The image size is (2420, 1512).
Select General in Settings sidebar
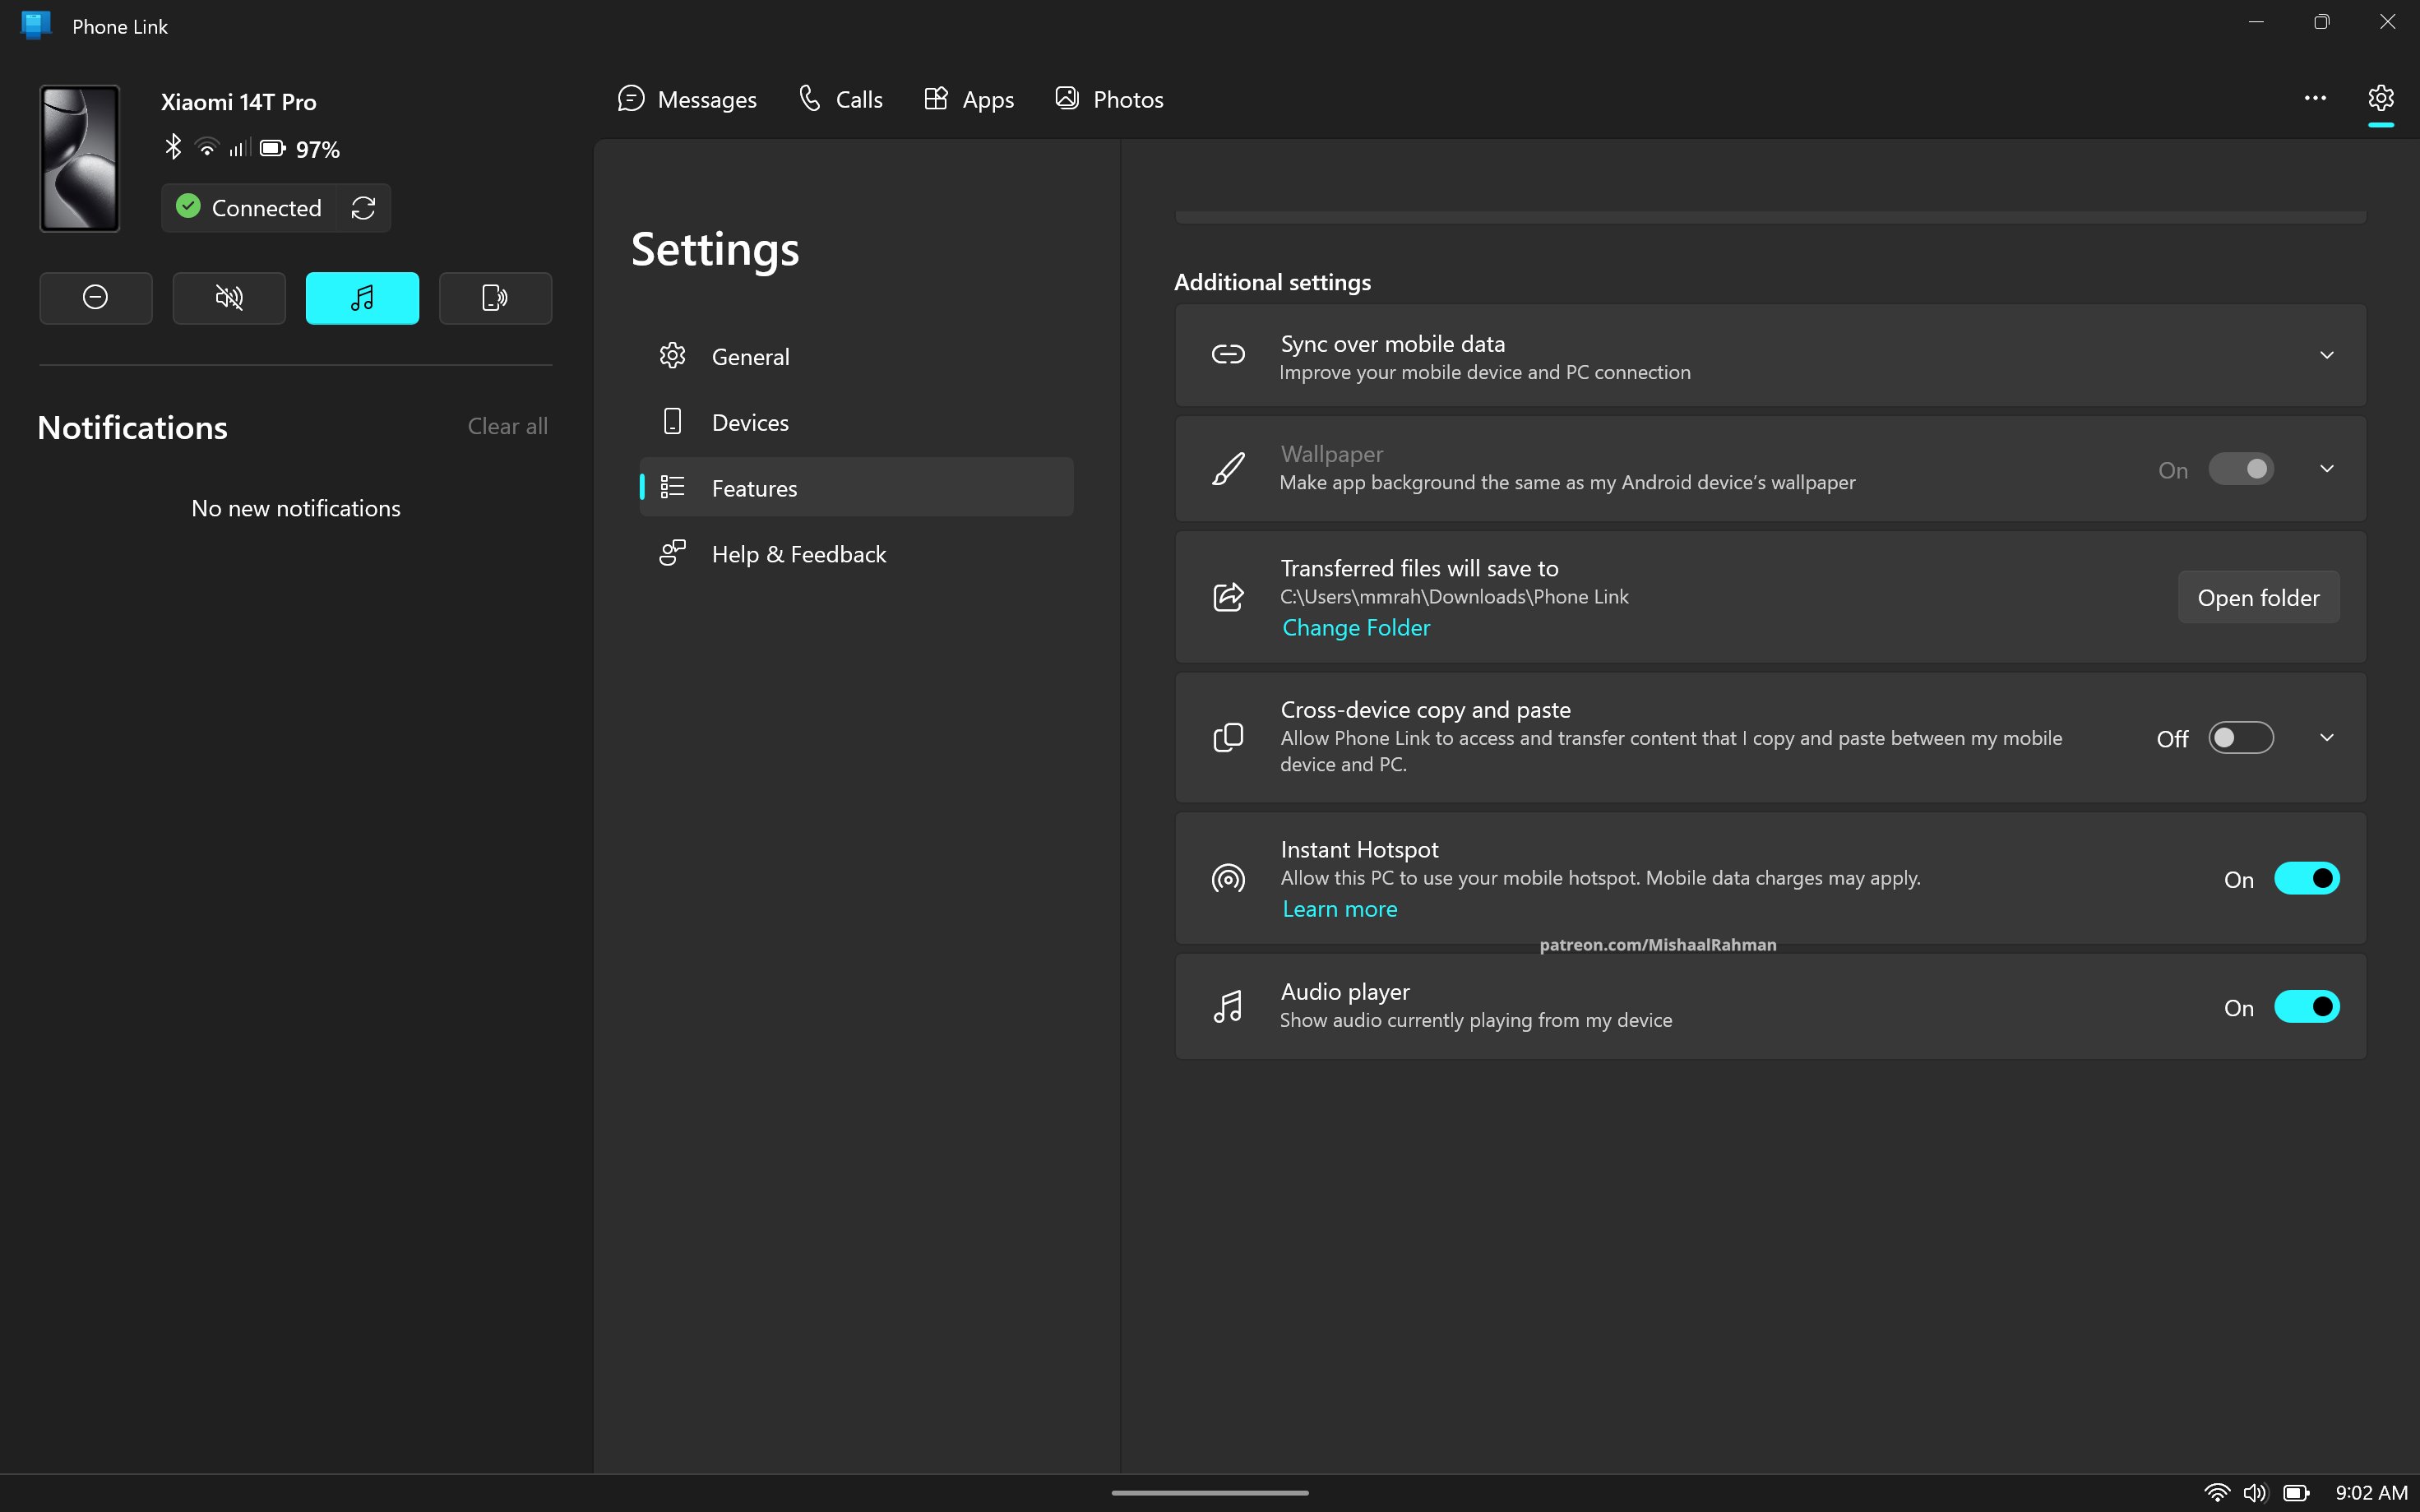click(x=750, y=357)
